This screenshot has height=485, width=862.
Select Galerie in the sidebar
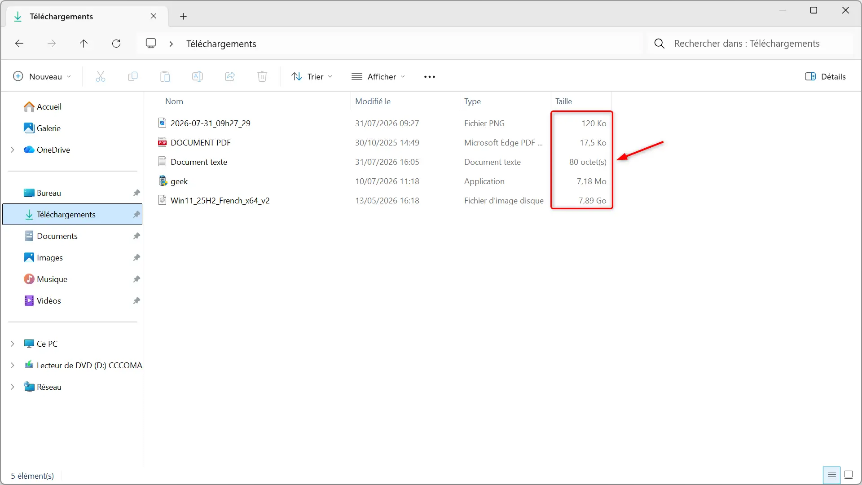[x=72, y=128]
